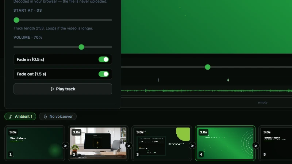Select slide 1 Visual Ideas thumbnail

click(x=35, y=143)
